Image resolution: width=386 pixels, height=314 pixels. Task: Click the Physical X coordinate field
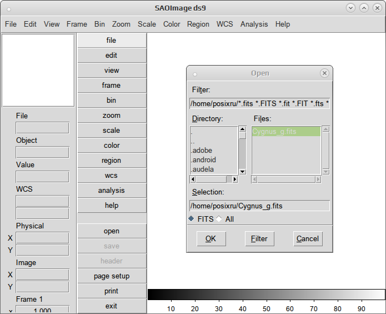[x=42, y=238]
